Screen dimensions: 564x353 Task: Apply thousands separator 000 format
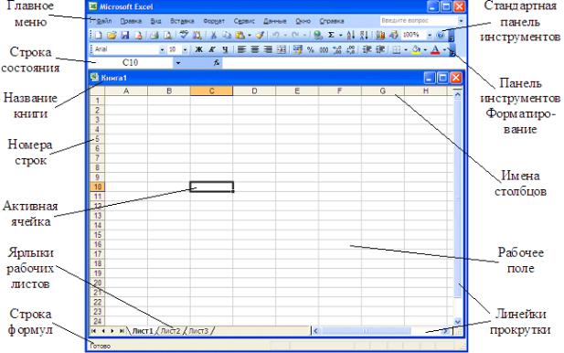(x=324, y=50)
